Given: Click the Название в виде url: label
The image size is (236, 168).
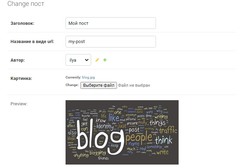Looking at the screenshot, I should tap(32, 42).
